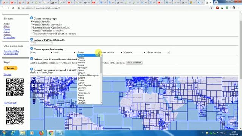Choose Denmark from the Europe list
242x136 pixels.
(x=89, y=88)
